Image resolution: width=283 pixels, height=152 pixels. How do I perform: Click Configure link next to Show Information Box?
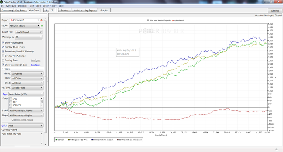(36, 65)
